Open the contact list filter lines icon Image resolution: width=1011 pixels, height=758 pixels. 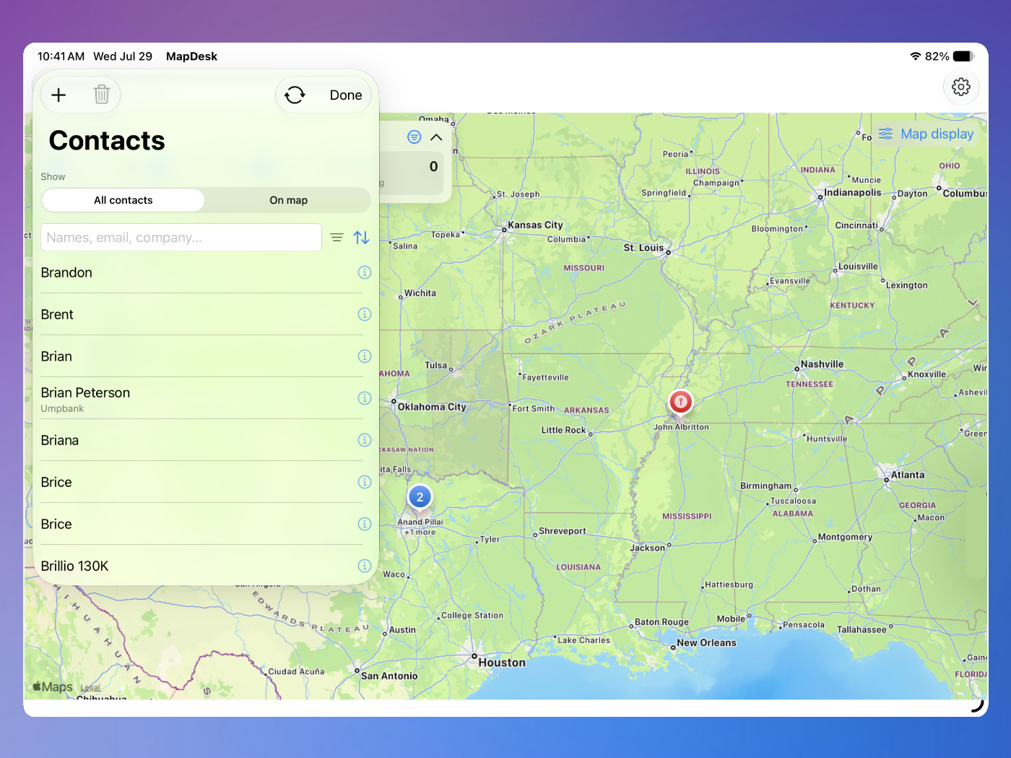coord(337,238)
